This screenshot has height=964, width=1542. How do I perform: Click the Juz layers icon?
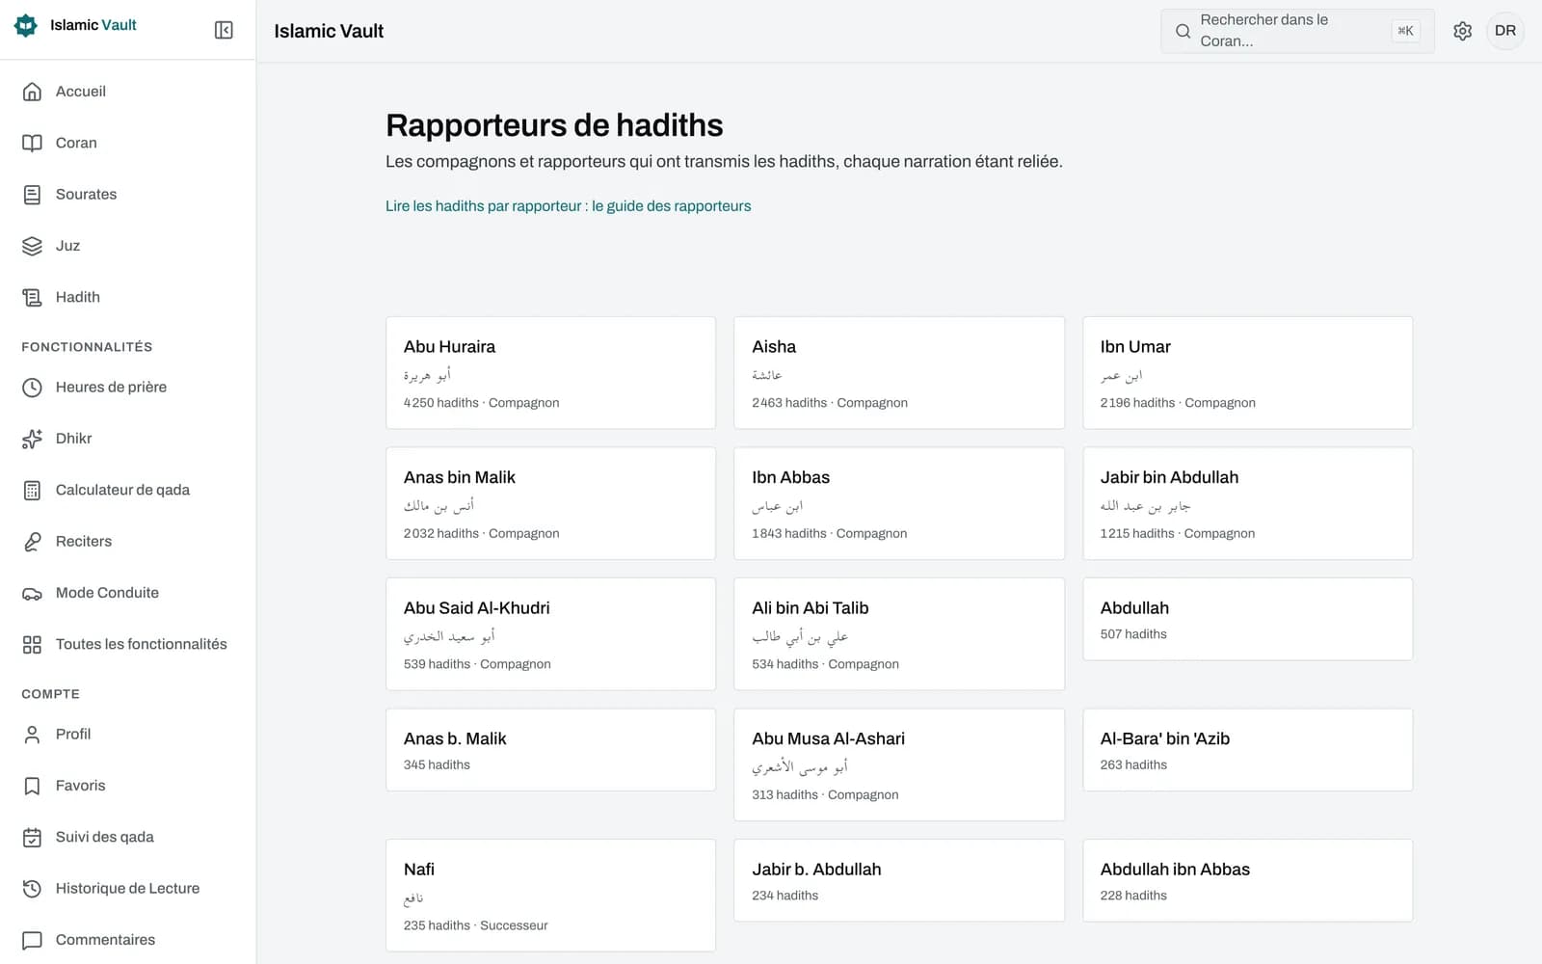pos(32,246)
